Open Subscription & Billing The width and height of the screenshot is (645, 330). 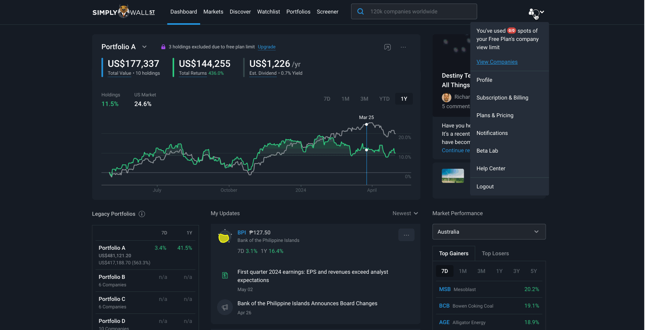click(509, 98)
